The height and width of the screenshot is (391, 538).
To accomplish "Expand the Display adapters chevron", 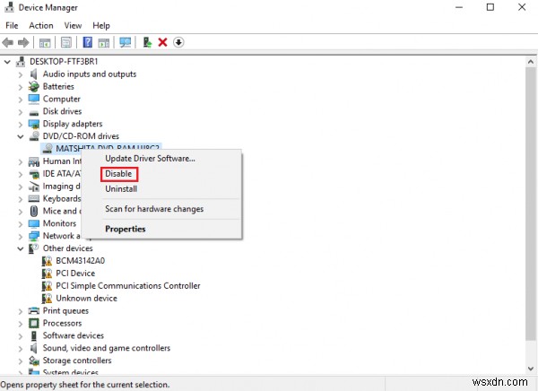I will click(21, 125).
